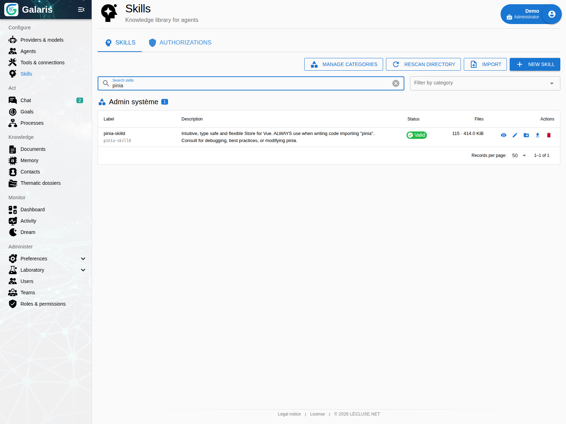566x424 pixels.
Task: Expand the Laboratory submenu
Action: [x=83, y=270]
